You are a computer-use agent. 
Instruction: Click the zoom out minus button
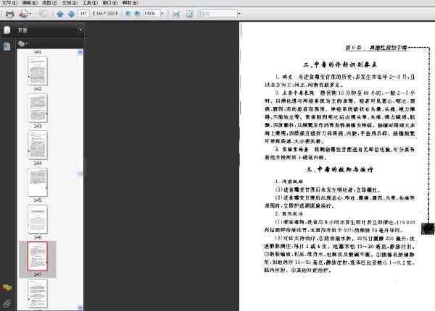[128, 13]
